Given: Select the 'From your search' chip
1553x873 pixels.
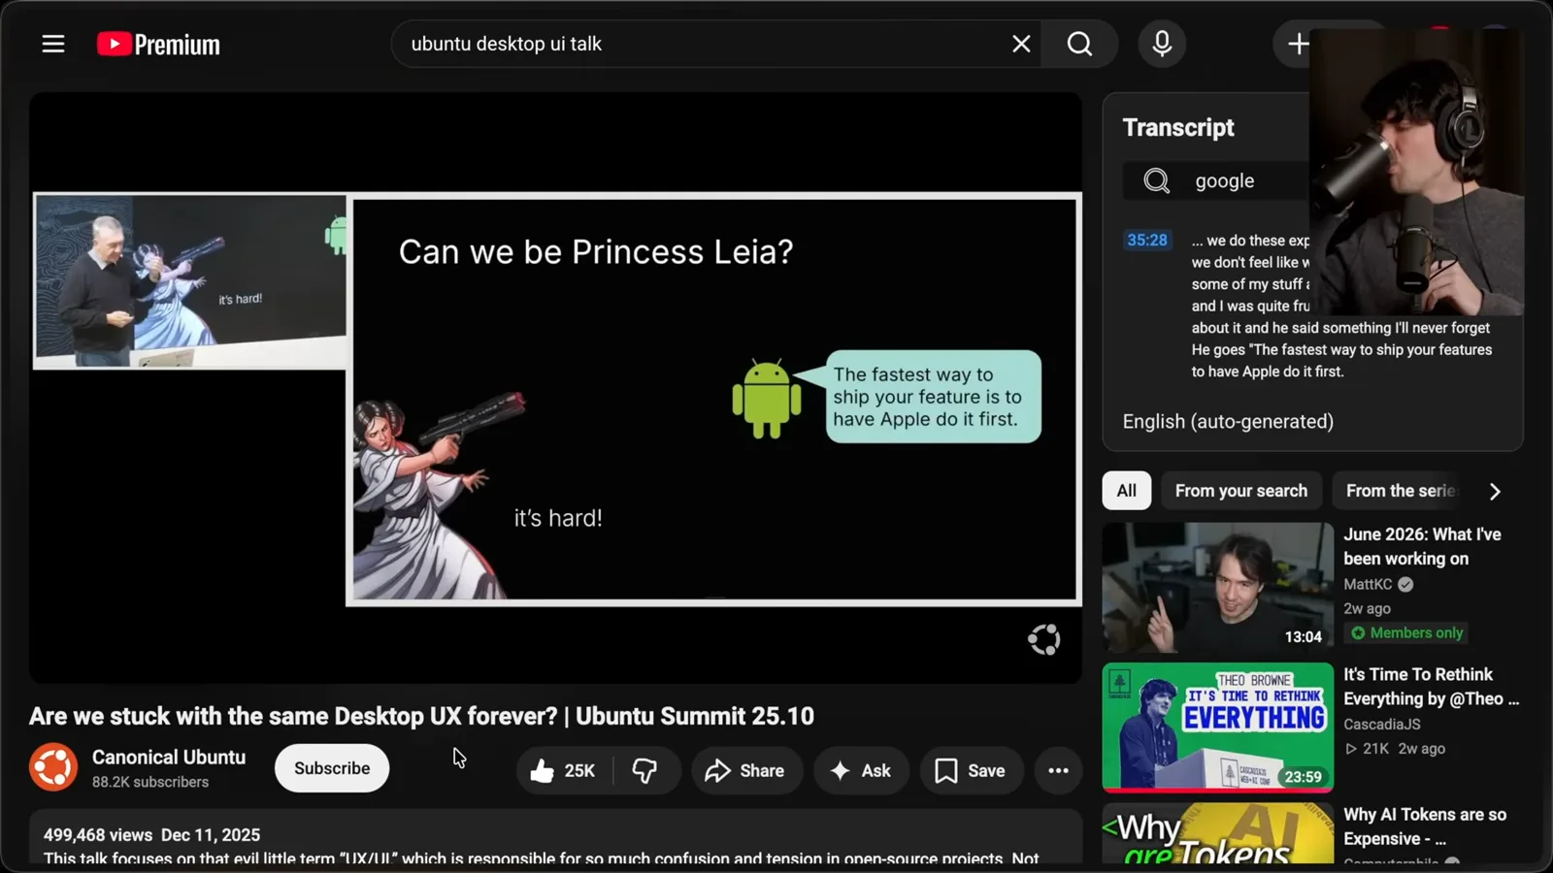Looking at the screenshot, I should click(1241, 491).
